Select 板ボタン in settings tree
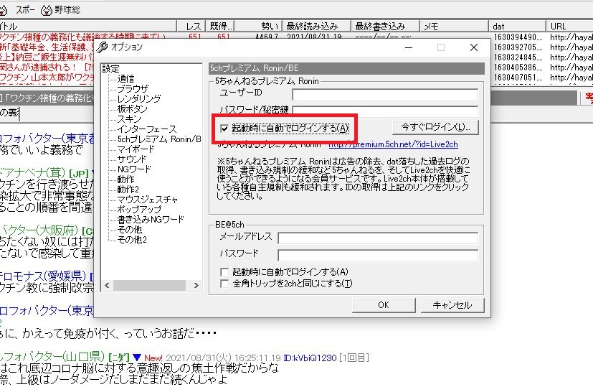This screenshot has width=593, height=387. (x=132, y=108)
